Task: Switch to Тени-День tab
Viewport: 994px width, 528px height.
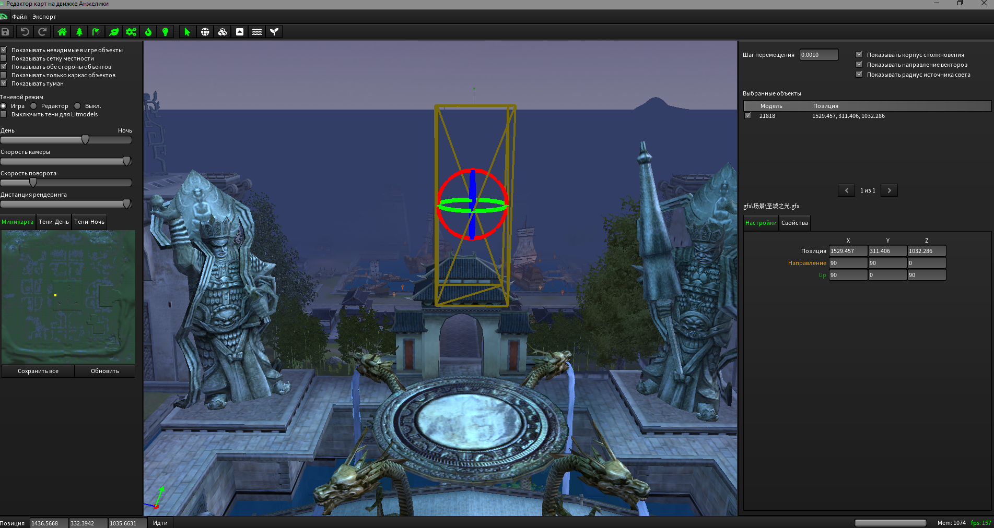Action: pyautogui.click(x=54, y=222)
